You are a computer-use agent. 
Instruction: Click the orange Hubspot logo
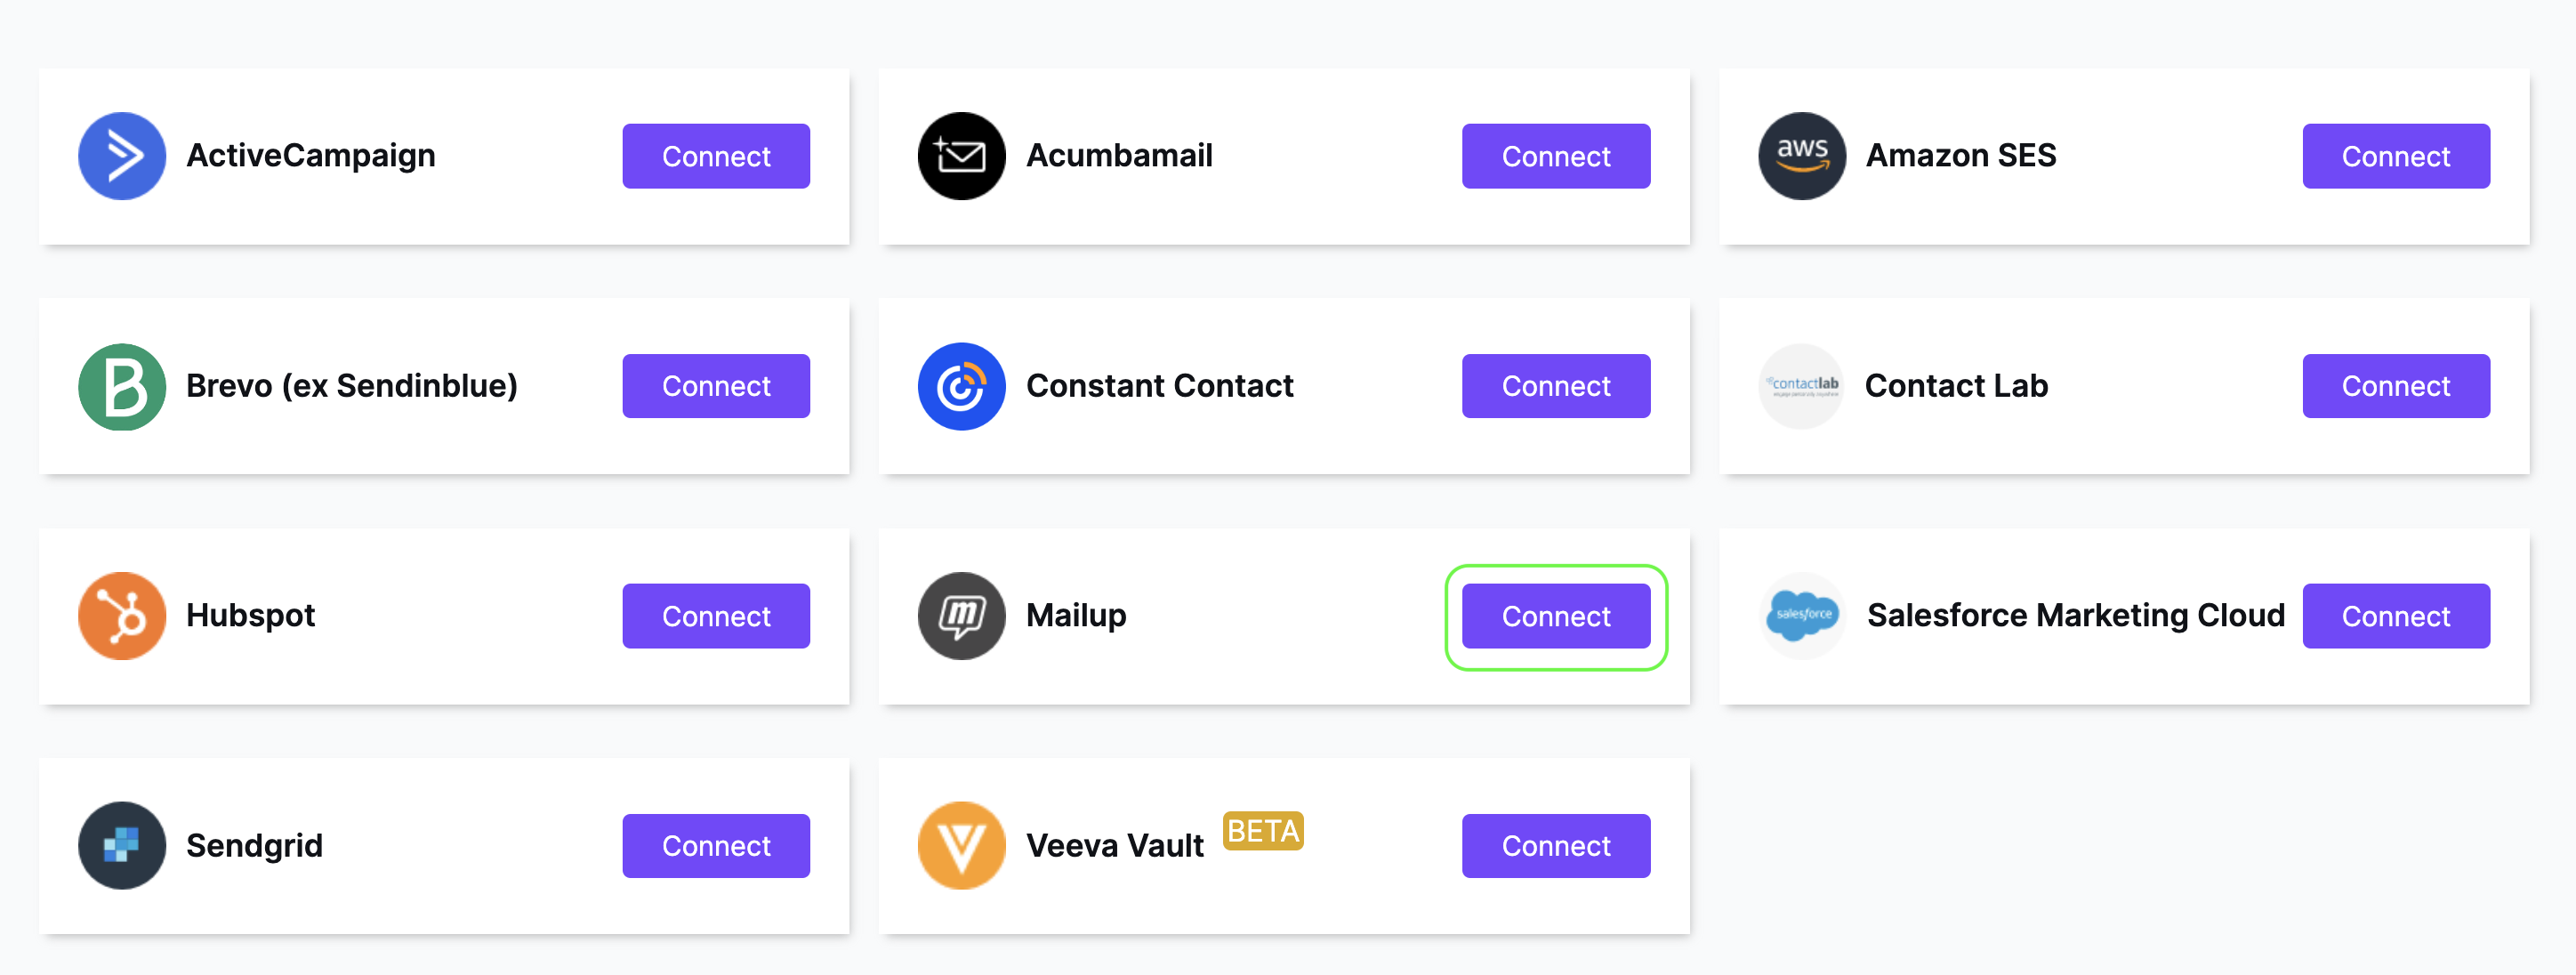point(122,616)
